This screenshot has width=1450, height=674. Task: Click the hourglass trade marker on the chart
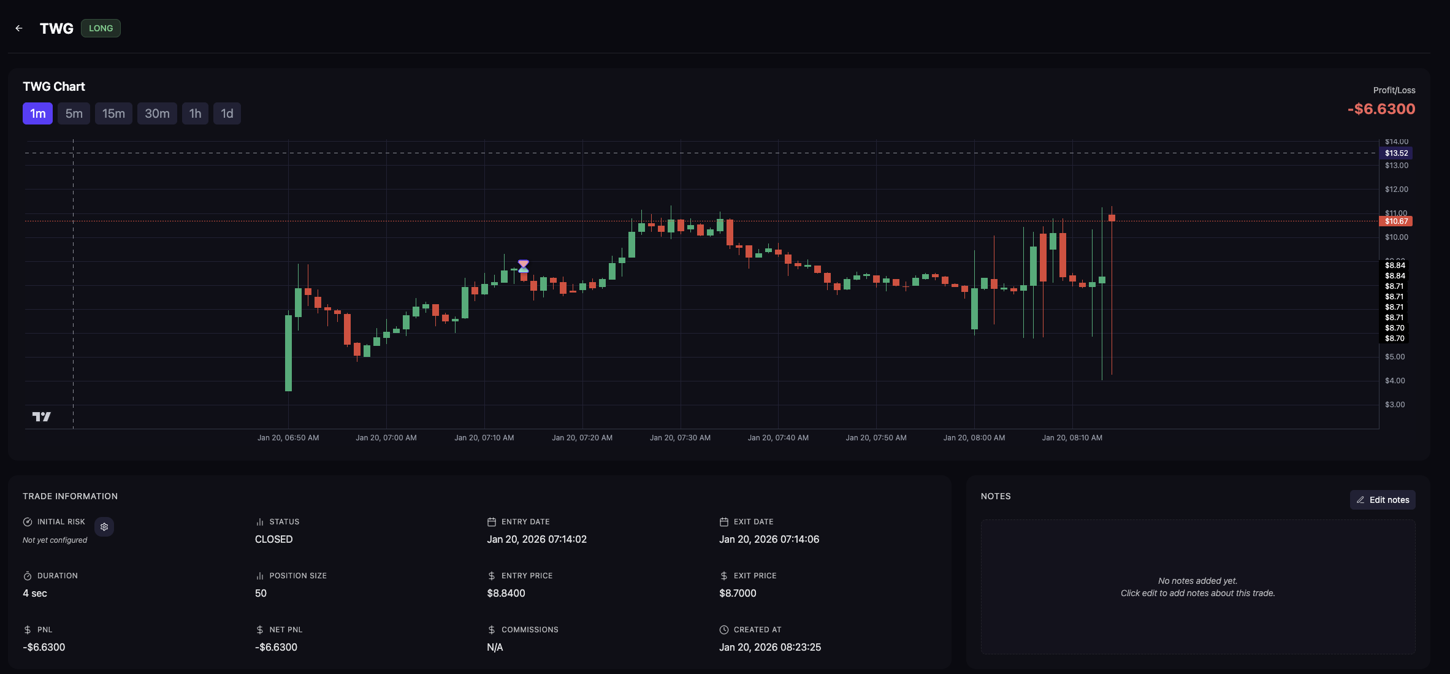523,266
